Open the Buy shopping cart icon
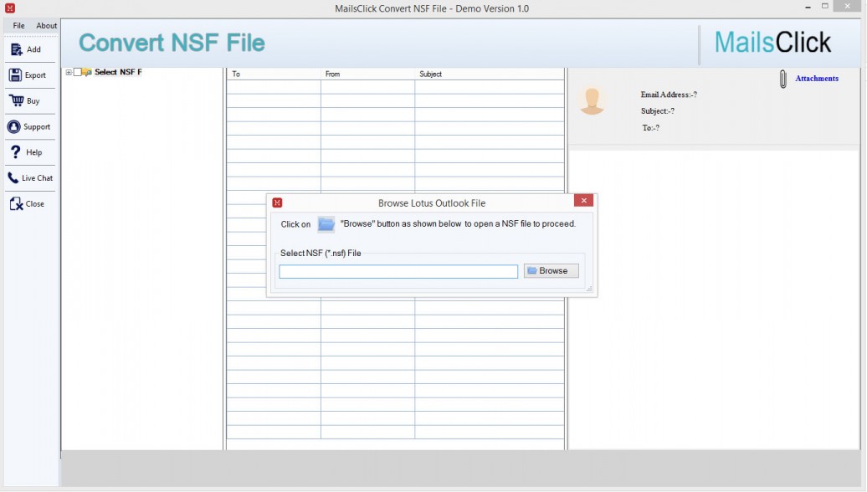The image size is (867, 492). [x=16, y=101]
